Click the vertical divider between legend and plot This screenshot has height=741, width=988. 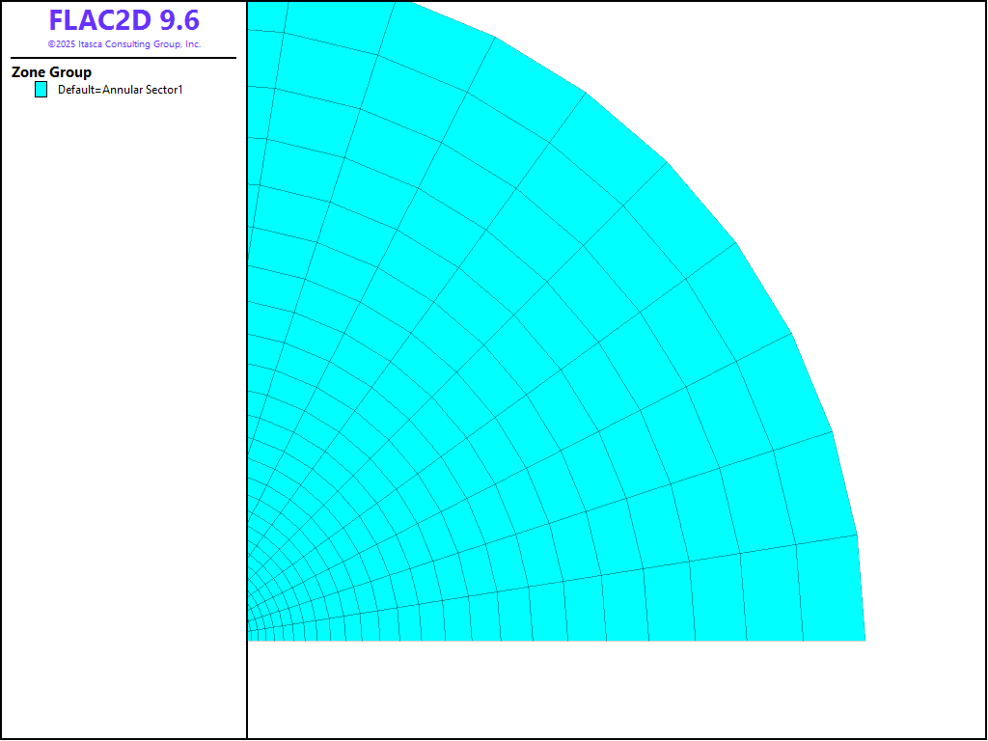click(247, 386)
